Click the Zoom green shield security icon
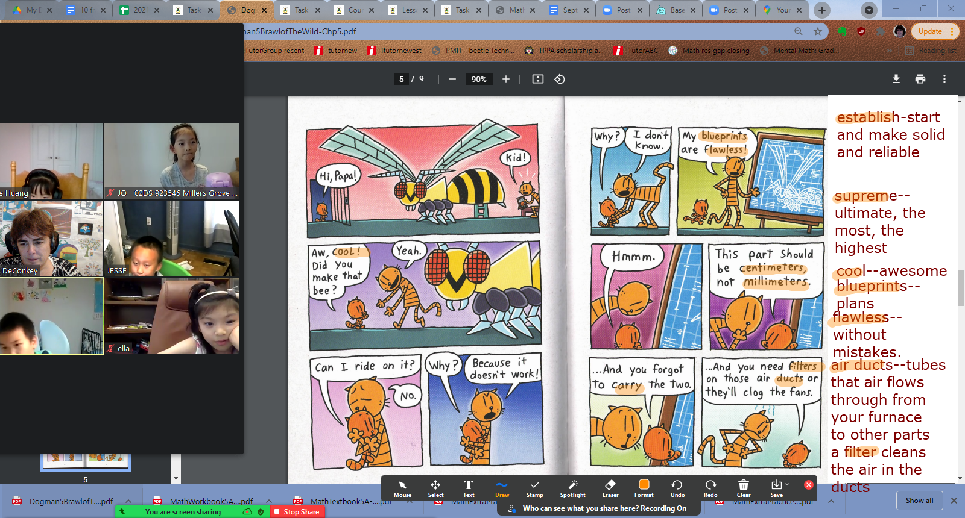The width and height of the screenshot is (965, 518). (x=261, y=511)
